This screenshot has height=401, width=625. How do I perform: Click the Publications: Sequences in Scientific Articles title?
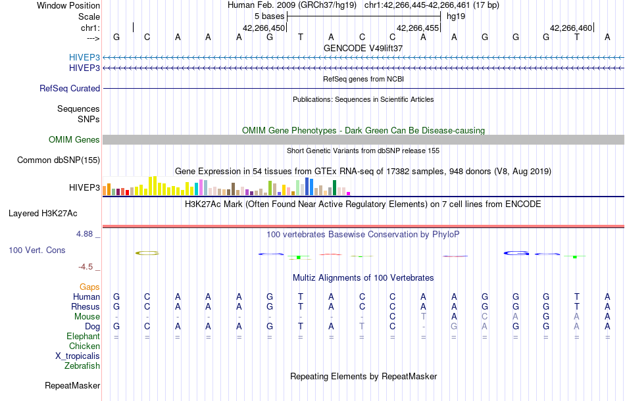click(363, 99)
